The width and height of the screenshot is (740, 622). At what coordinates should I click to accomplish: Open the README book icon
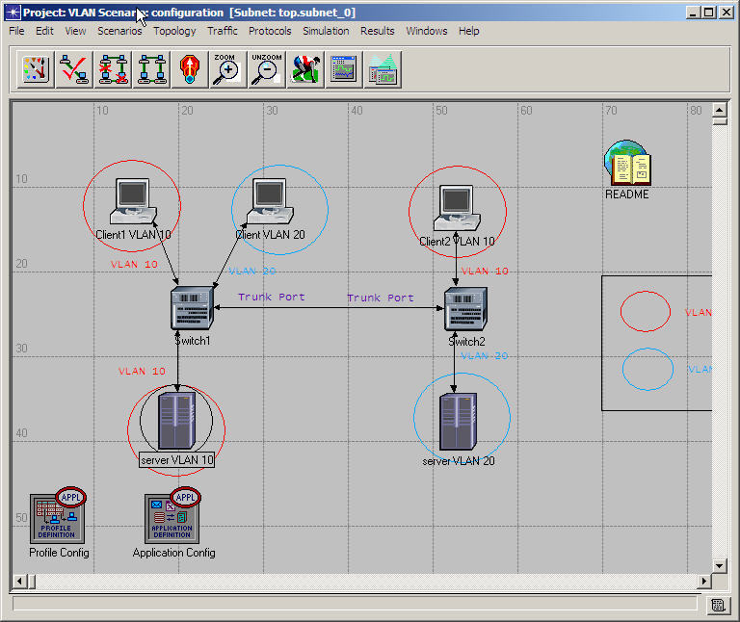click(x=627, y=163)
